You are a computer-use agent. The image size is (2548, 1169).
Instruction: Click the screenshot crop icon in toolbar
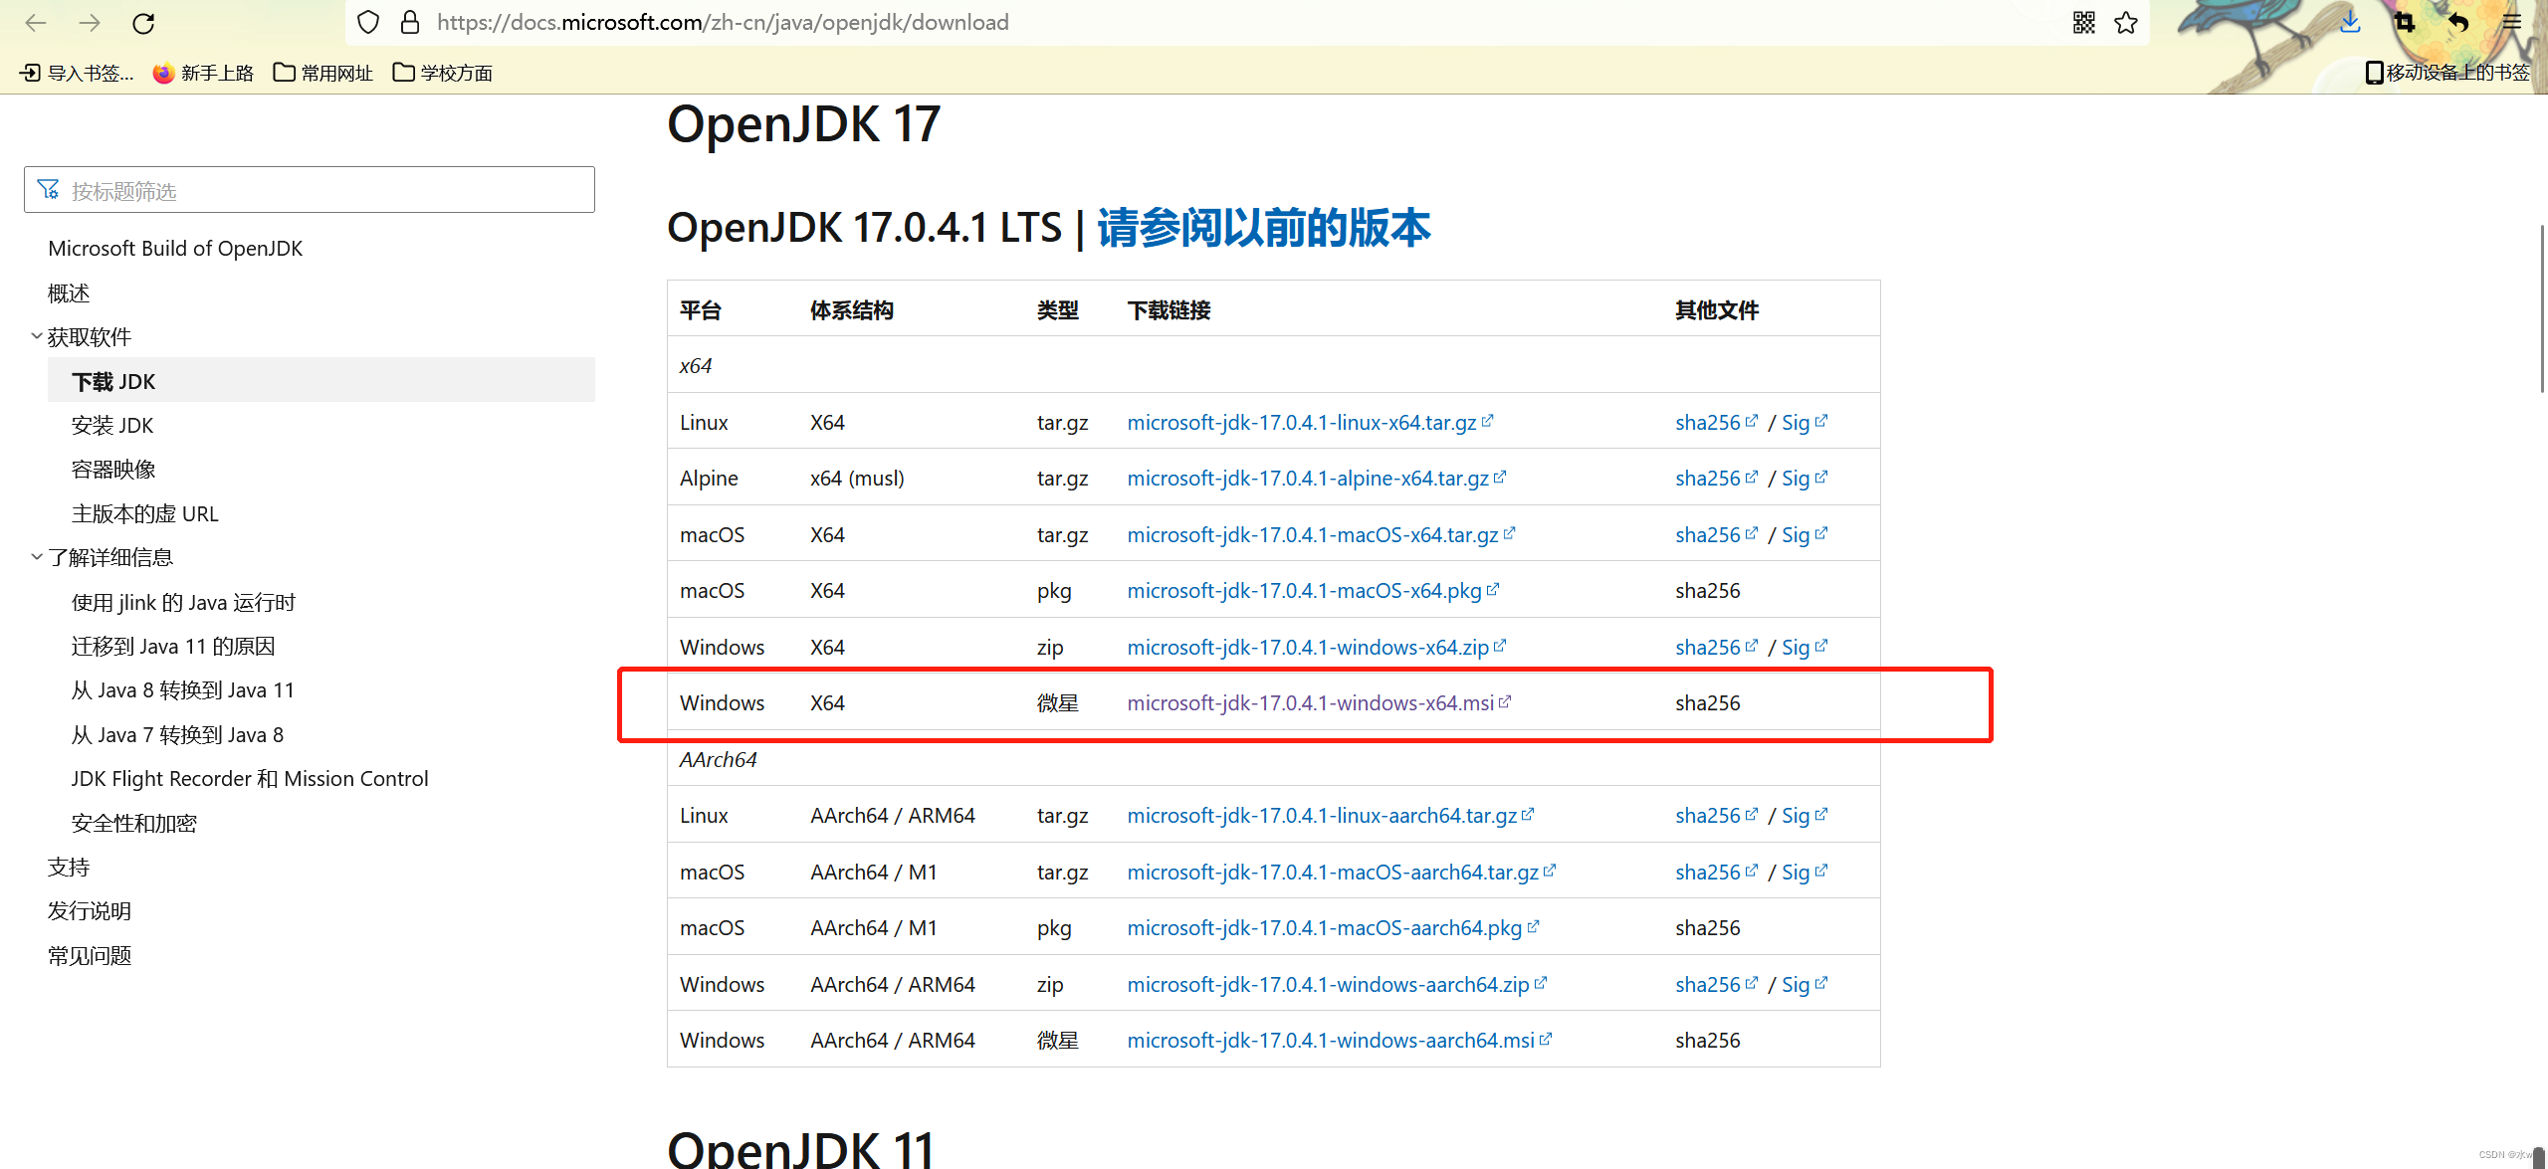(x=2405, y=23)
